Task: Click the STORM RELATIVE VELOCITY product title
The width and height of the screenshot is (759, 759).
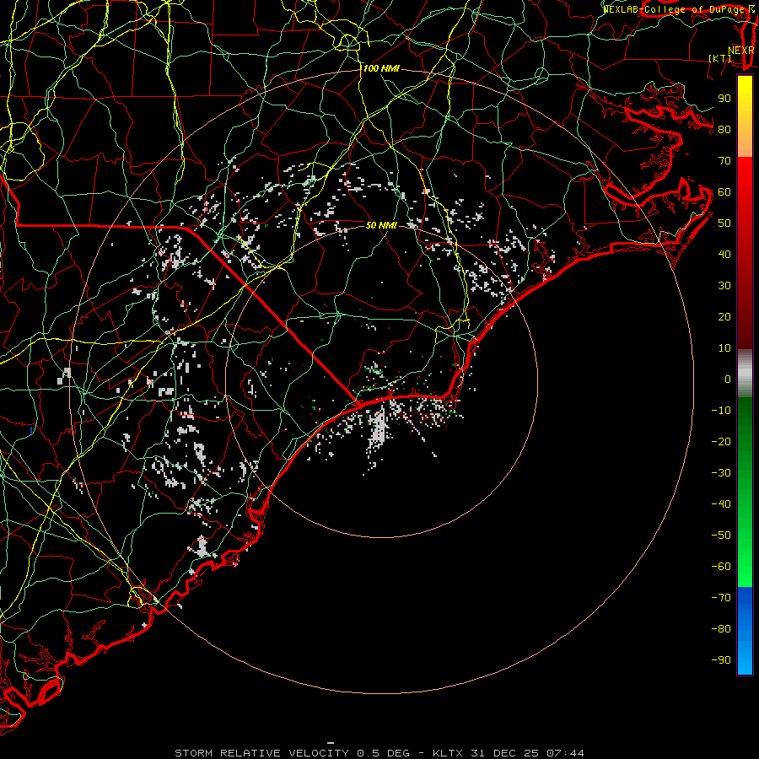Action: [261, 753]
